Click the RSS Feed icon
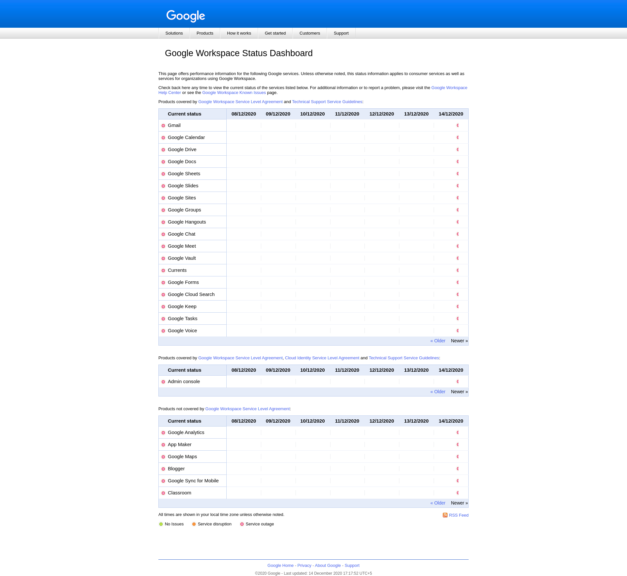Screen dimensions: 627x576 point(445,515)
